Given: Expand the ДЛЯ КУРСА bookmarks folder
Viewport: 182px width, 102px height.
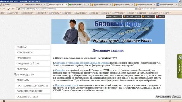Looking at the screenshot, I should coord(13,13).
